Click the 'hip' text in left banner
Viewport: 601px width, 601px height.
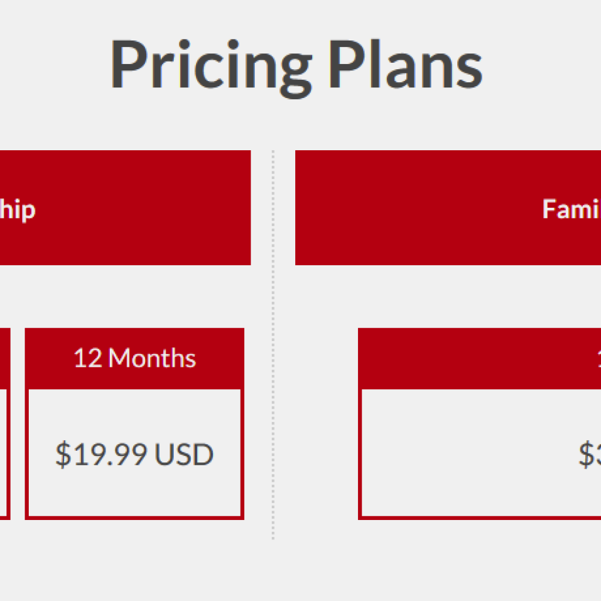tap(18, 210)
